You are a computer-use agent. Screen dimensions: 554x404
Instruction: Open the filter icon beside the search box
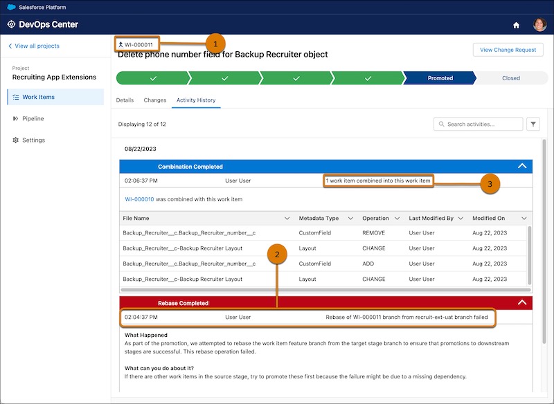[x=533, y=124]
